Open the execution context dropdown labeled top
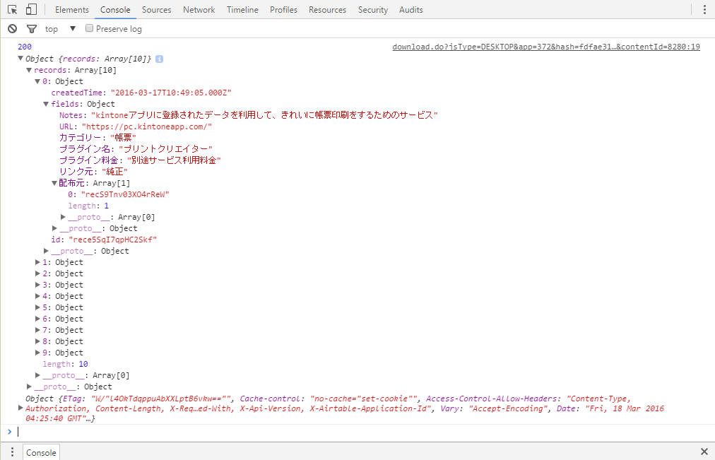Image resolution: width=715 pixels, height=460 pixels. [x=72, y=28]
